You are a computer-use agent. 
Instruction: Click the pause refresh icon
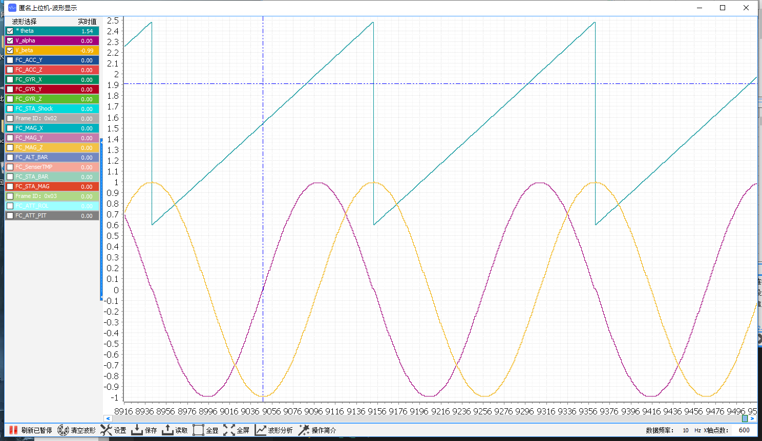tap(13, 430)
